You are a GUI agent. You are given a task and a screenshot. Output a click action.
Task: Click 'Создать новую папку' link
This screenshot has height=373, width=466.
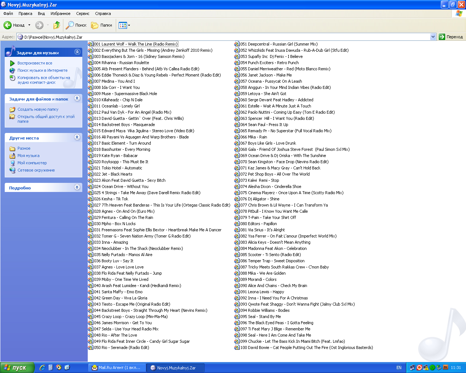tap(38, 109)
